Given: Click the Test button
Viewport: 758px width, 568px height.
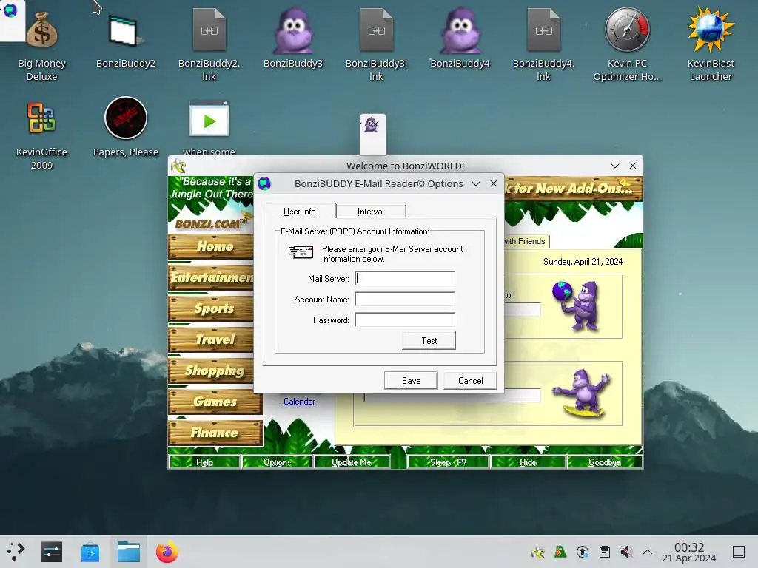Looking at the screenshot, I should pyautogui.click(x=429, y=340).
